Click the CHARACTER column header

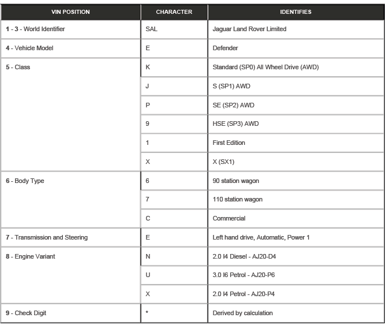tap(174, 12)
